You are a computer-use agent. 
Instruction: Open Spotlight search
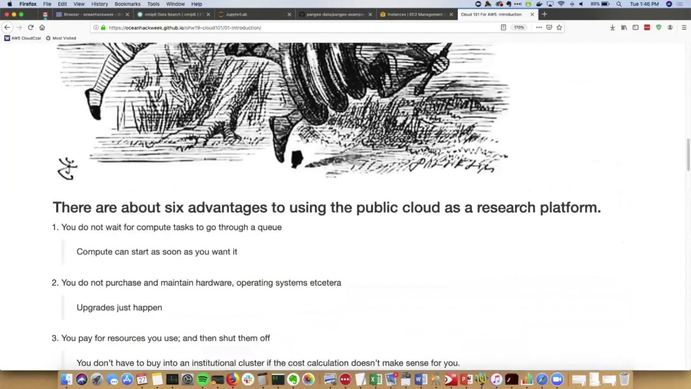pos(619,4)
